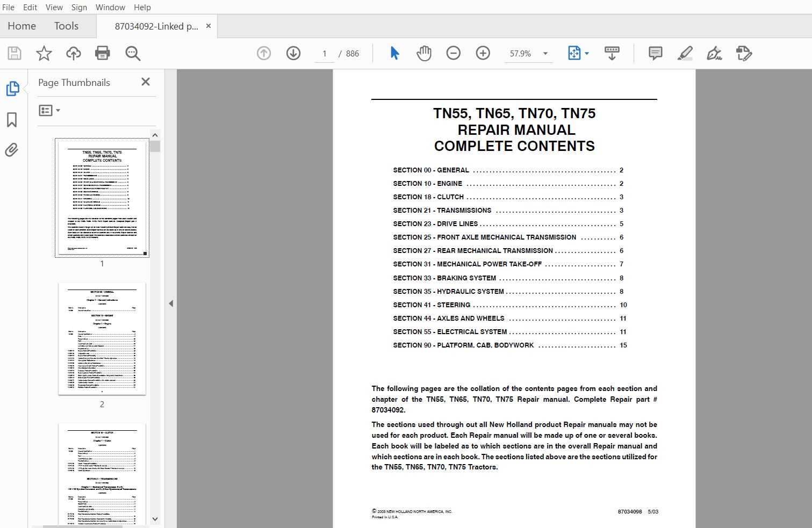Screen dimensions: 812x528
Task: Close the 87034092-Linked document tab
Action: click(x=209, y=26)
